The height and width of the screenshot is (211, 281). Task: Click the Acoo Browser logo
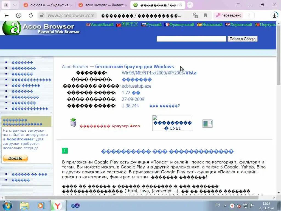tap(41, 28)
